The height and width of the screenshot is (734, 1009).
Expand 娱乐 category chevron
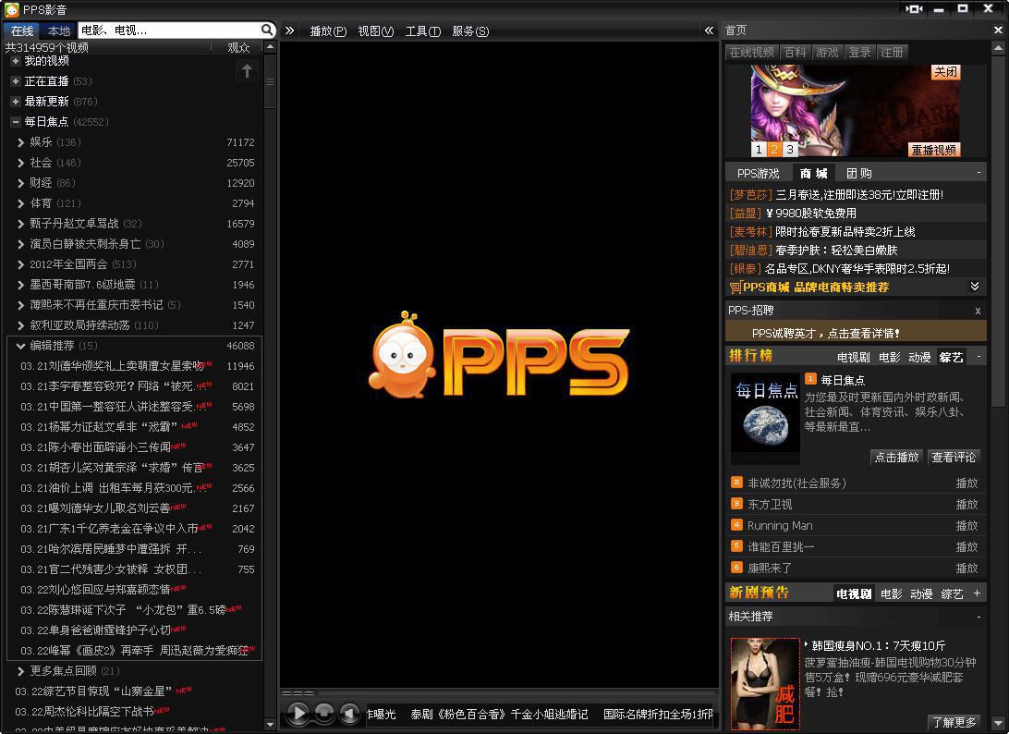[x=20, y=142]
